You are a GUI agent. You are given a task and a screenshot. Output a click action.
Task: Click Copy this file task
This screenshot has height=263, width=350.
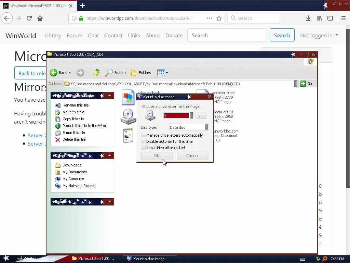(x=73, y=119)
